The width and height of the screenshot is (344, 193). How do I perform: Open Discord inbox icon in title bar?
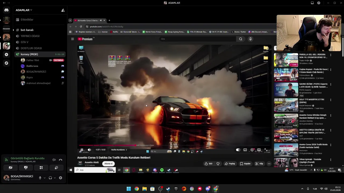(312, 3)
